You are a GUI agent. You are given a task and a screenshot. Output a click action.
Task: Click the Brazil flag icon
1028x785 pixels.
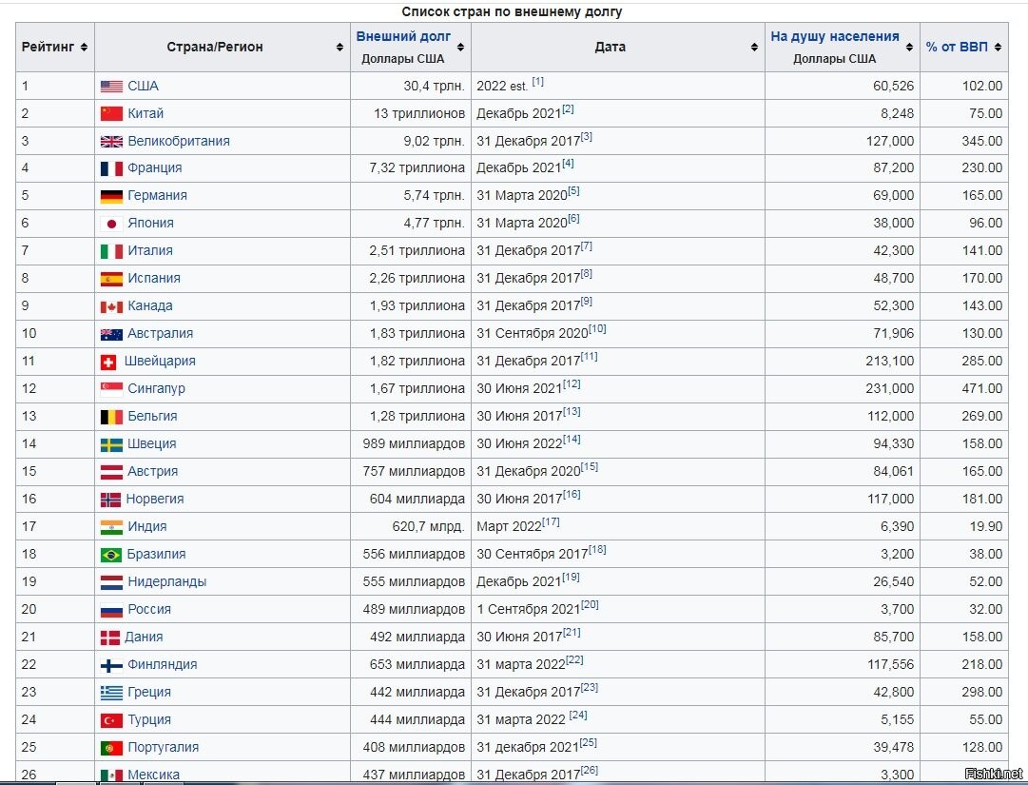(111, 555)
